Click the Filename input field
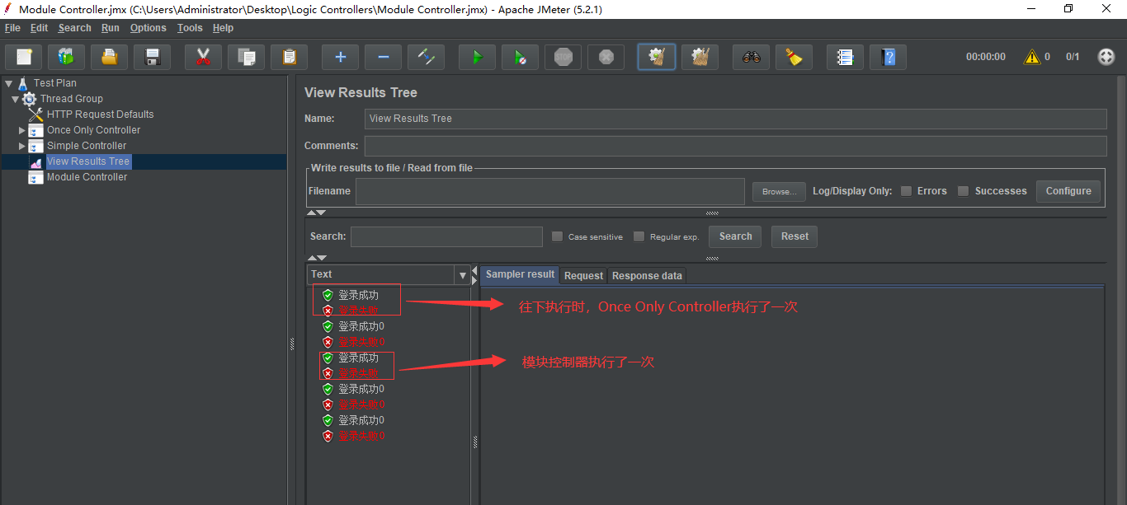The height and width of the screenshot is (505, 1127). click(x=549, y=190)
